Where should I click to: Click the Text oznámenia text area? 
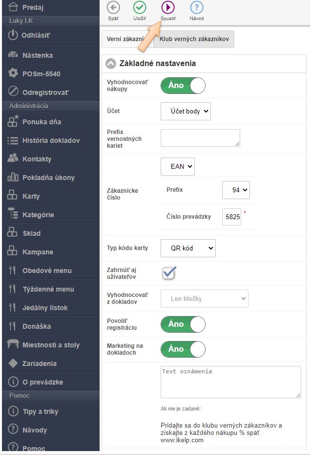[x=230, y=382]
